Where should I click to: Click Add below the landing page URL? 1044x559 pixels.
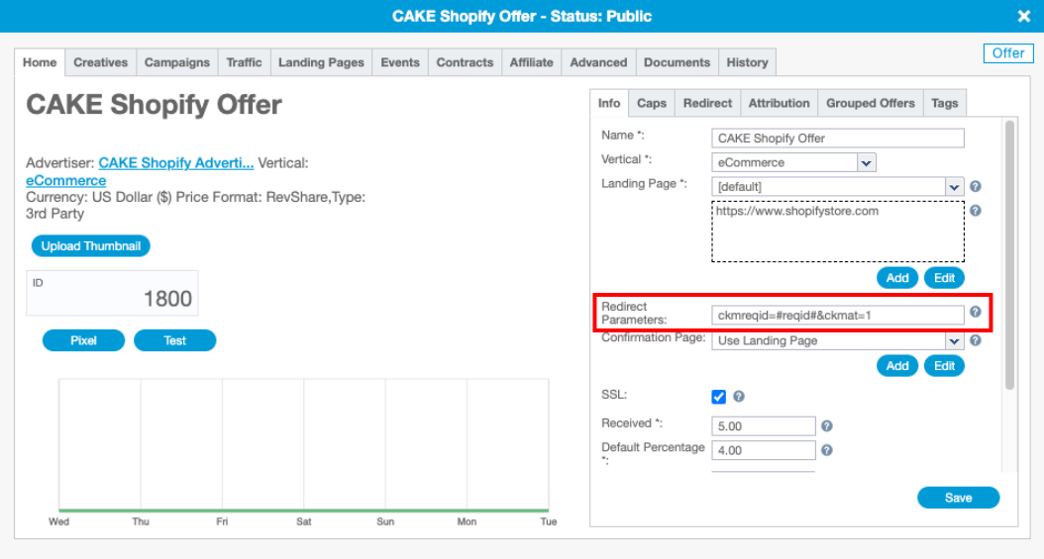897,278
